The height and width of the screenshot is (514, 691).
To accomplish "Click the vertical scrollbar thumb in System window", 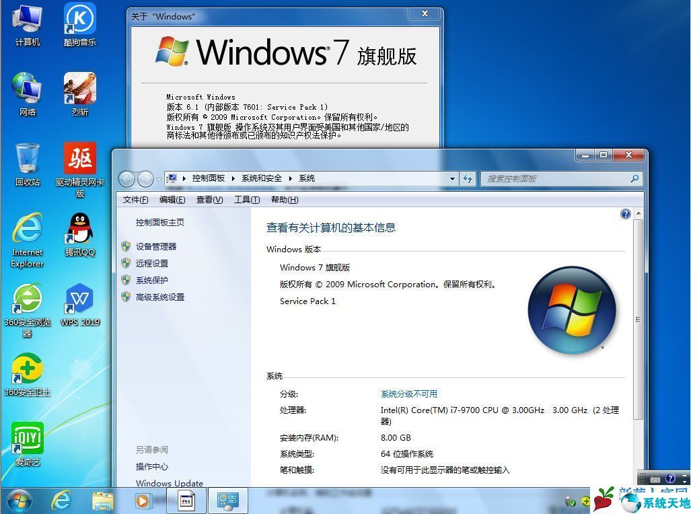I will pos(638,319).
